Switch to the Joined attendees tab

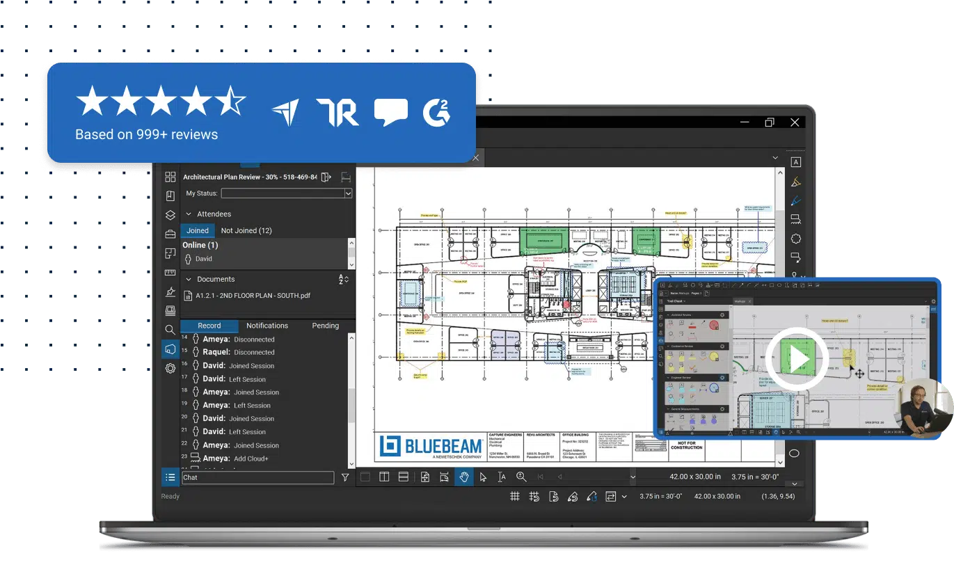pyautogui.click(x=198, y=230)
